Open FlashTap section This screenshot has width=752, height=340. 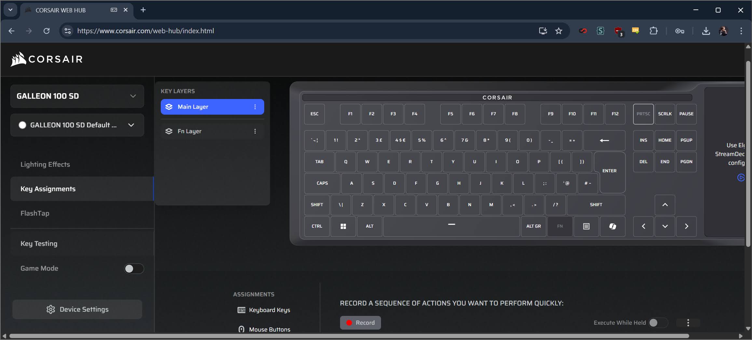click(35, 213)
